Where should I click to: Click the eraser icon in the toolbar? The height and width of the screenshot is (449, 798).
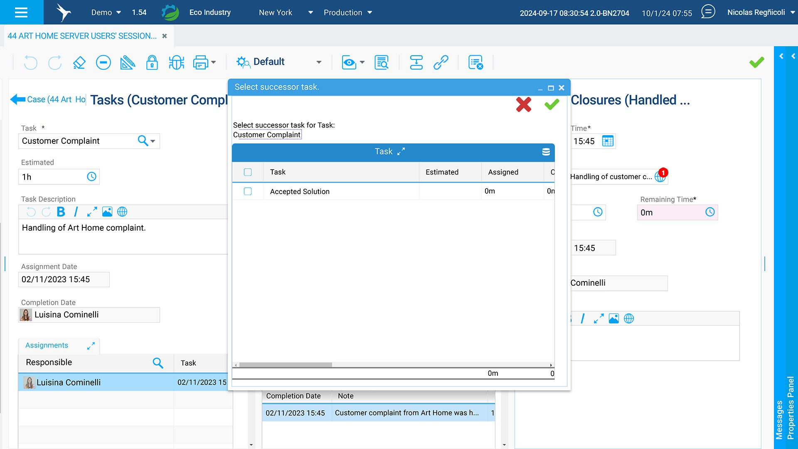[79, 63]
